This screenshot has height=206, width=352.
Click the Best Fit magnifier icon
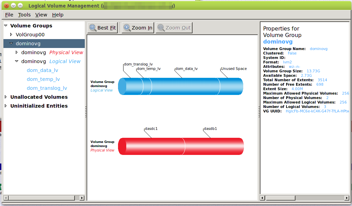click(93, 28)
